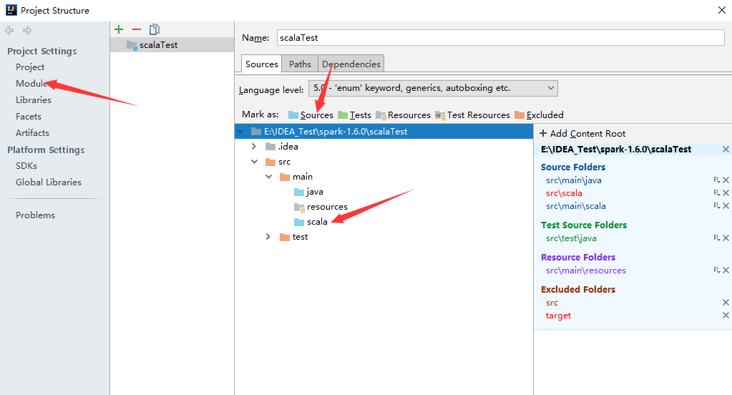
Task: Click src\scala source folder entry
Action: point(564,192)
